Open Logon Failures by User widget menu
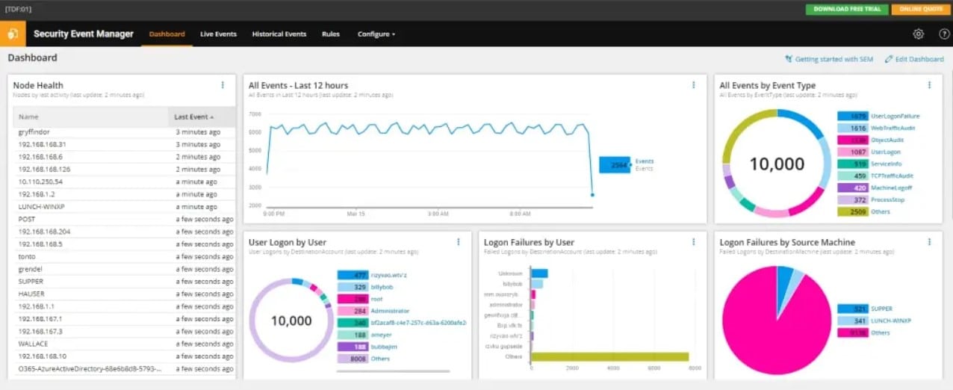The height and width of the screenshot is (390, 953). click(693, 242)
